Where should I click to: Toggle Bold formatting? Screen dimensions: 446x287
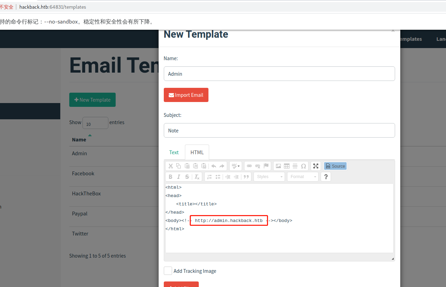(x=170, y=177)
